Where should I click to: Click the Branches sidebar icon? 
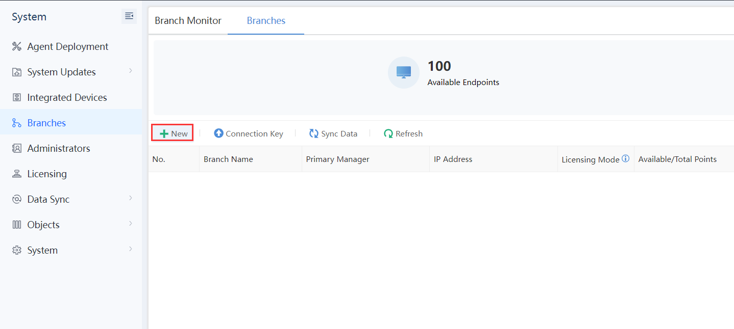17,123
